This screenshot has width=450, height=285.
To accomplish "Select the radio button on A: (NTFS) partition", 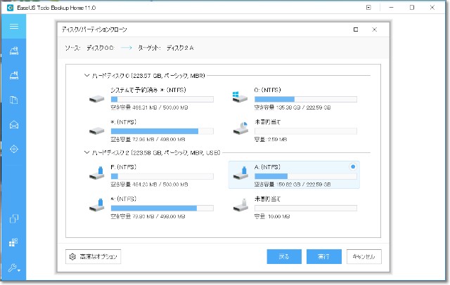I will 352,167.
